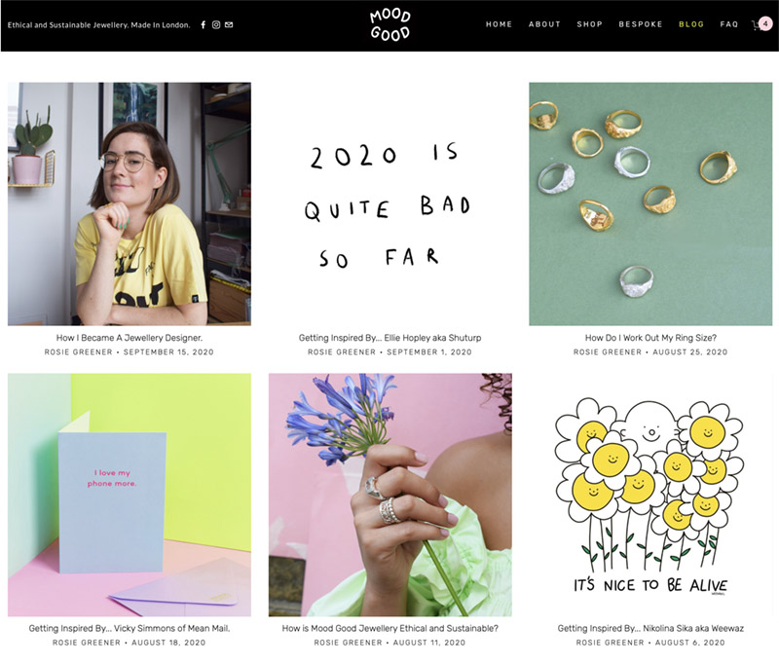This screenshot has height=663, width=779.
Task: Open the Instagram icon in header
Action: 216,25
